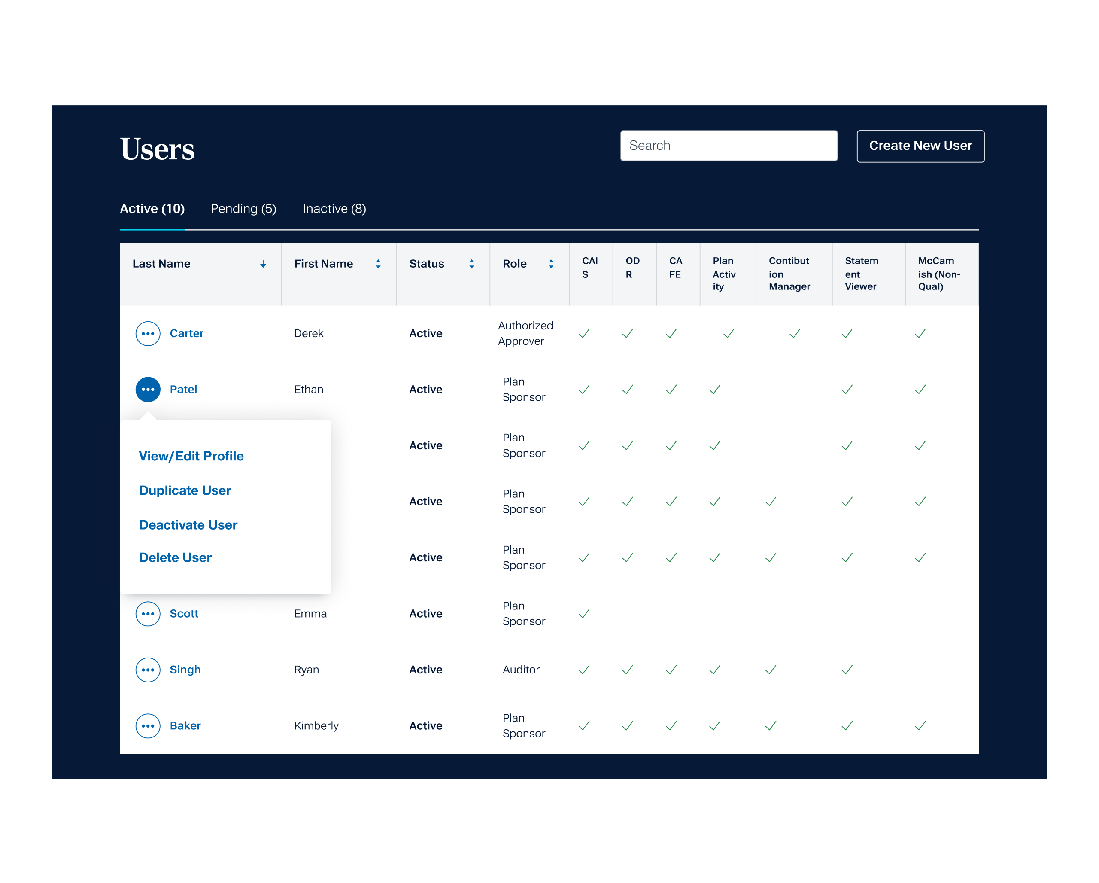1099x883 pixels.
Task: Toggle Singh's Statement Viewer checkmark
Action: pos(847,670)
